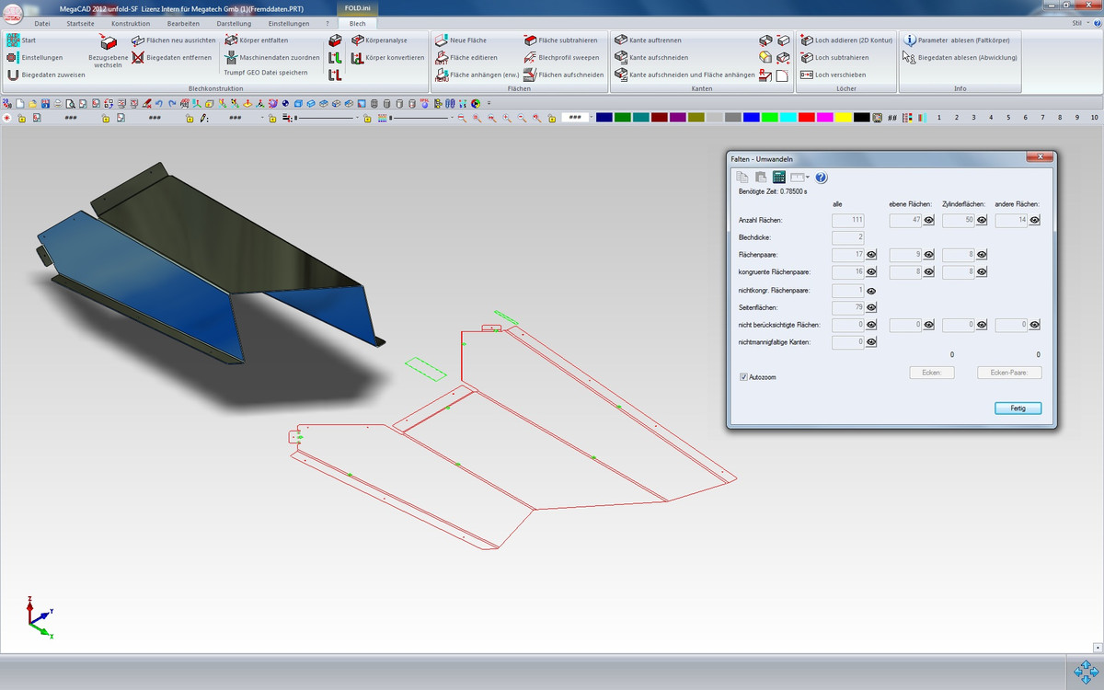Click Körper konvertieren
1104x690 pixels.
point(387,57)
